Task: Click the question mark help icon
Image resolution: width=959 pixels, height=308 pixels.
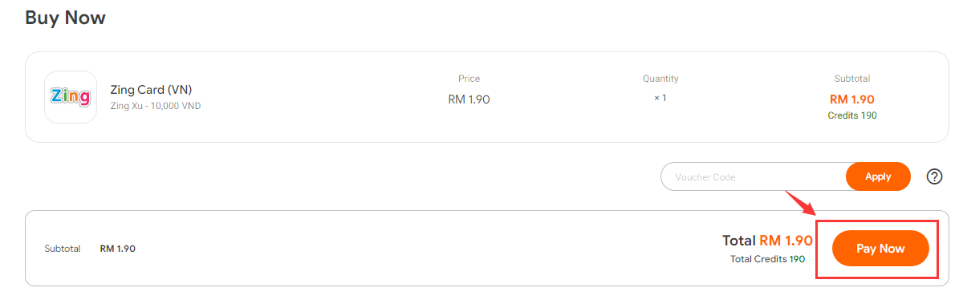Action: (935, 176)
